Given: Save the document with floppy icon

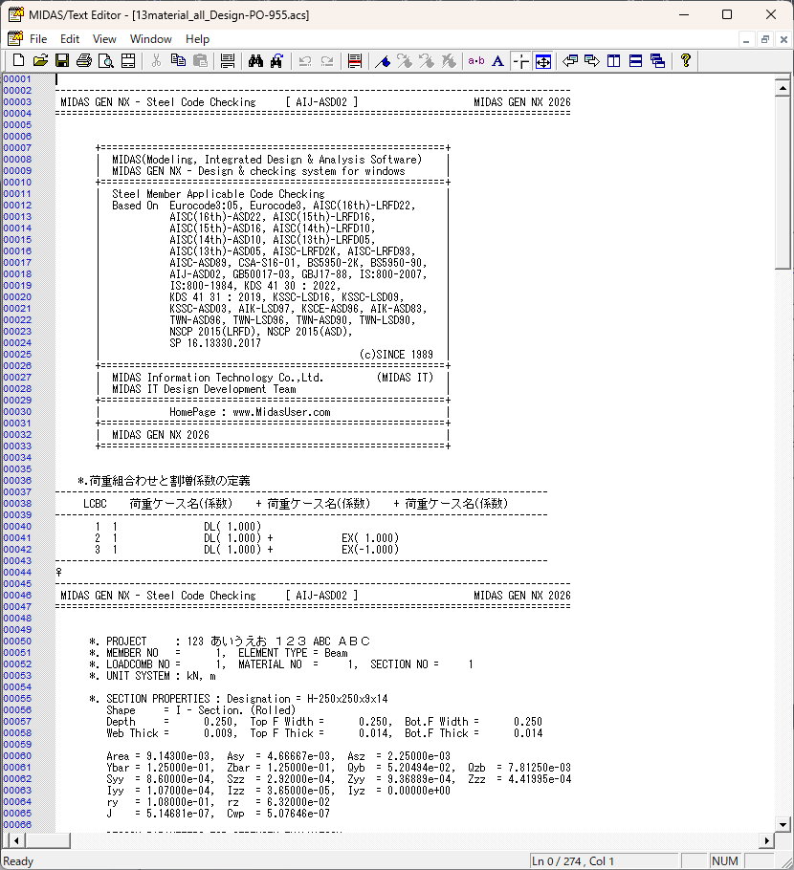Looking at the screenshot, I should (62, 60).
